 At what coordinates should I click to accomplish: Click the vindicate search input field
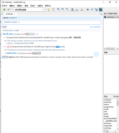[x=28, y=10]
